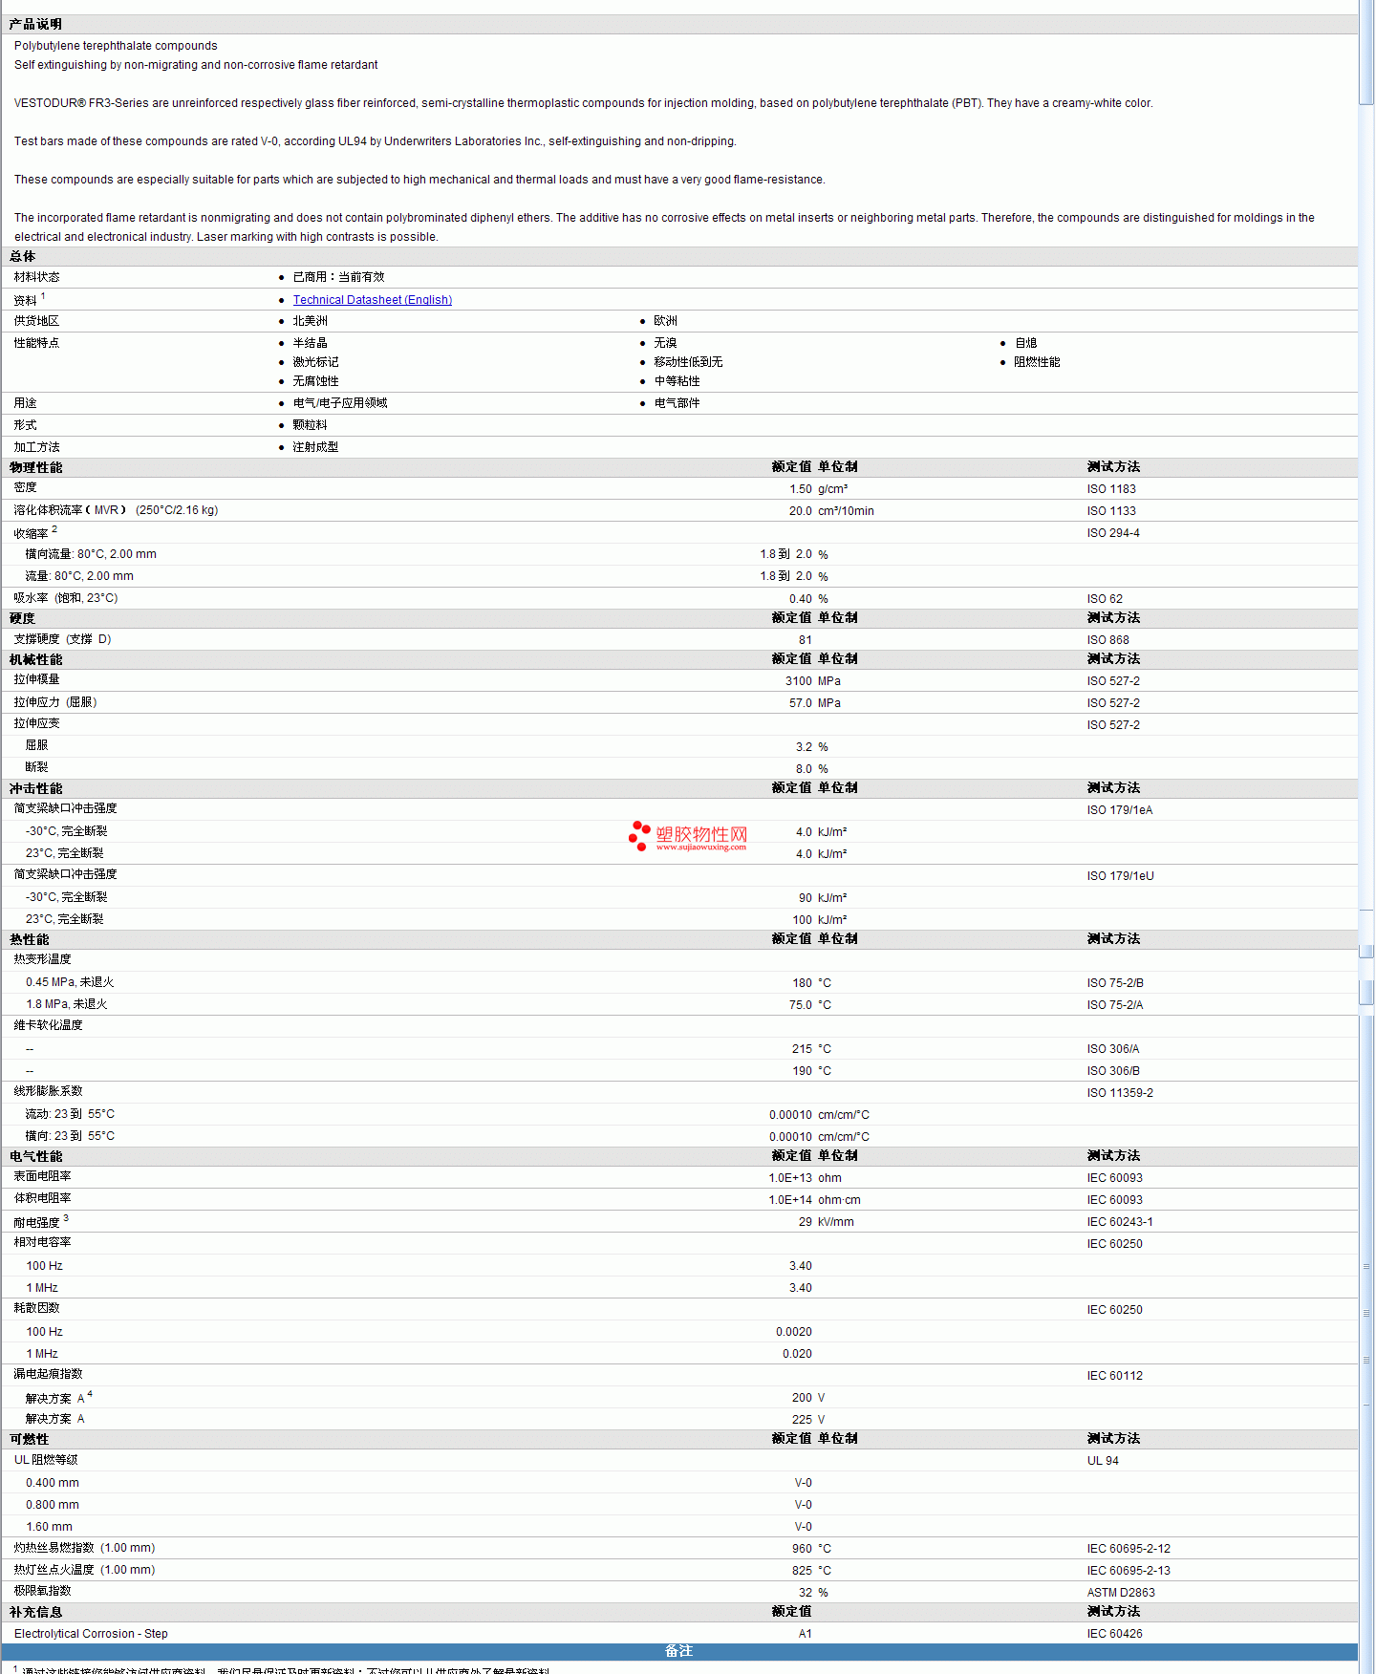Click the IEC 60695-2-12 cell
The image size is (1376, 1674).
(x=1128, y=1549)
